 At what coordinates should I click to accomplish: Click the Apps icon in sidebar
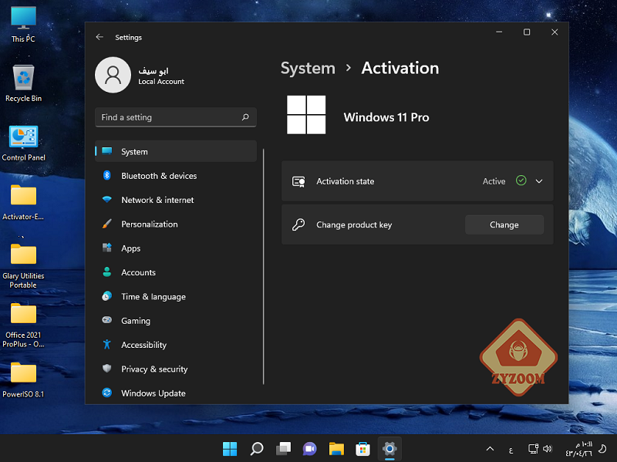(106, 248)
